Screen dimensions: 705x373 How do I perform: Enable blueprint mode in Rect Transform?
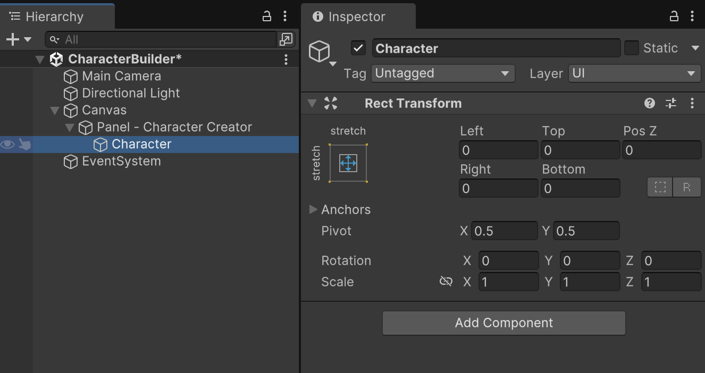tap(660, 188)
